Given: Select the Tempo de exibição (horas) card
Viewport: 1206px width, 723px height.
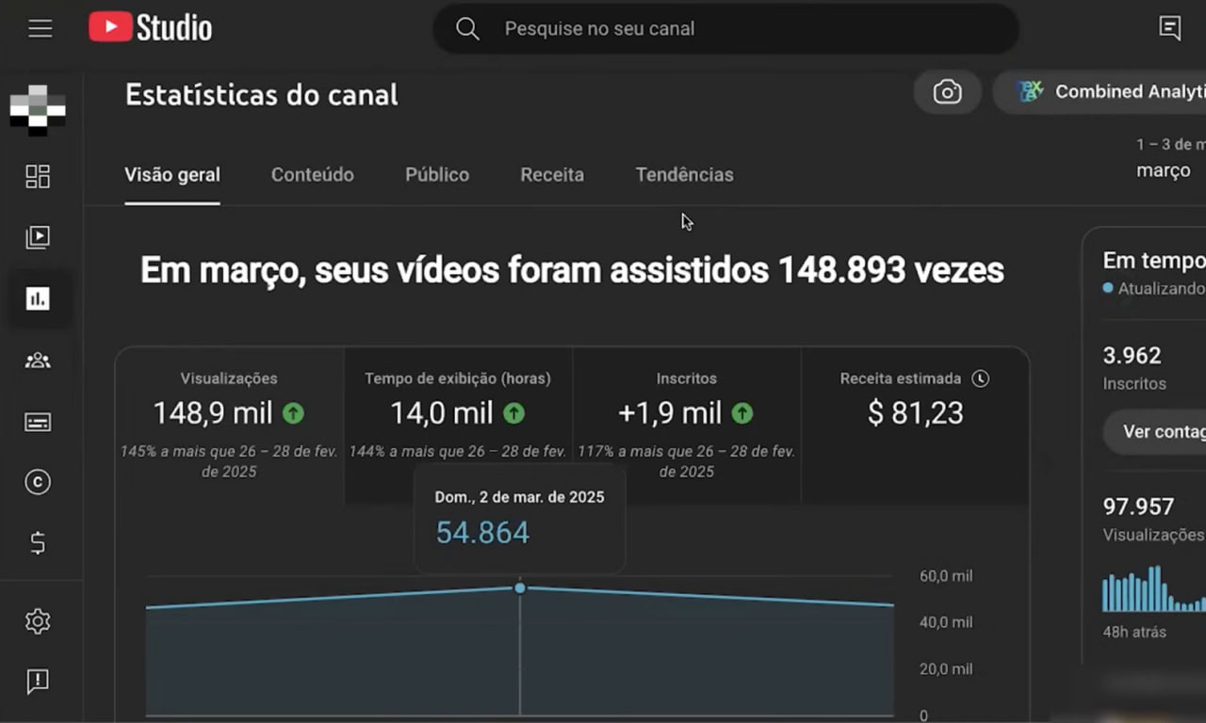Looking at the screenshot, I should [458, 426].
